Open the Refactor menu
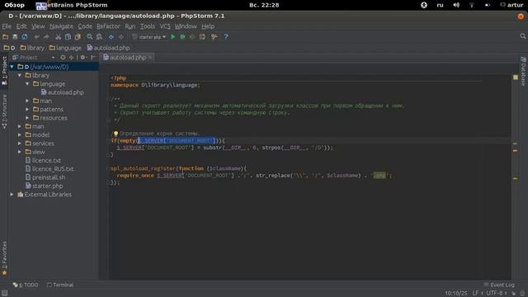 [x=108, y=26]
